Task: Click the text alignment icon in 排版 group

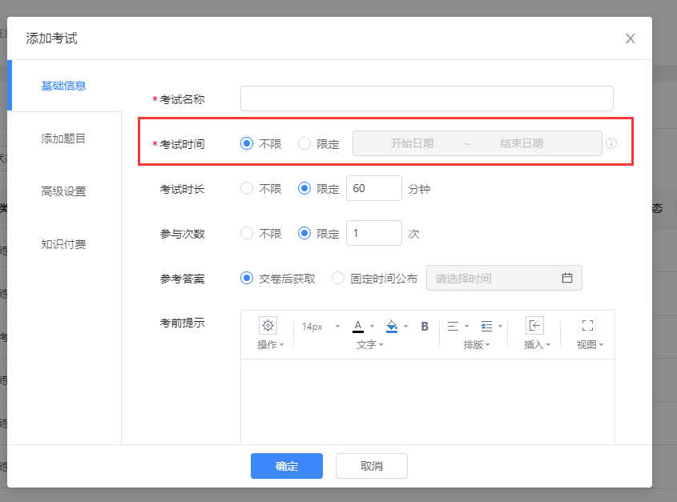Action: click(x=453, y=327)
